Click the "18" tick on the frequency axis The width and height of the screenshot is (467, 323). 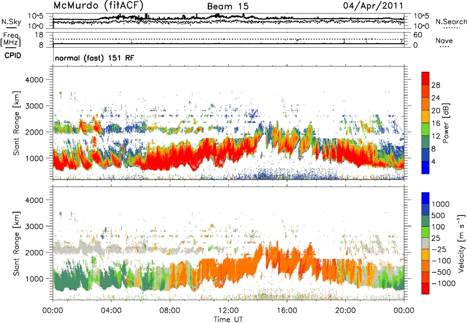tap(39, 35)
